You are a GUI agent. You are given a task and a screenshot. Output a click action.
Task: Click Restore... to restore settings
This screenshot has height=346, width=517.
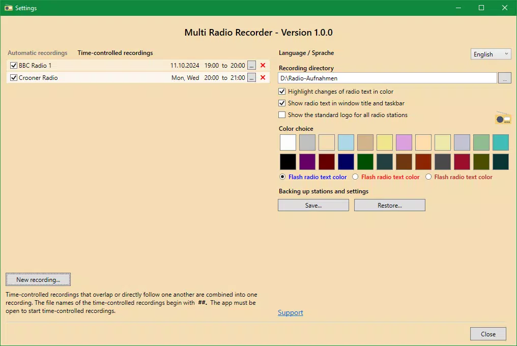[x=390, y=205]
